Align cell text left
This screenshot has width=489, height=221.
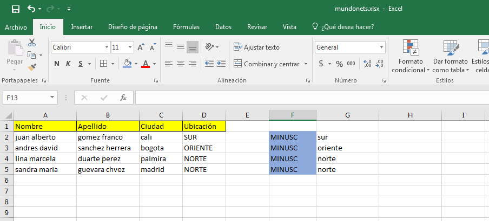pyautogui.click(x=169, y=64)
